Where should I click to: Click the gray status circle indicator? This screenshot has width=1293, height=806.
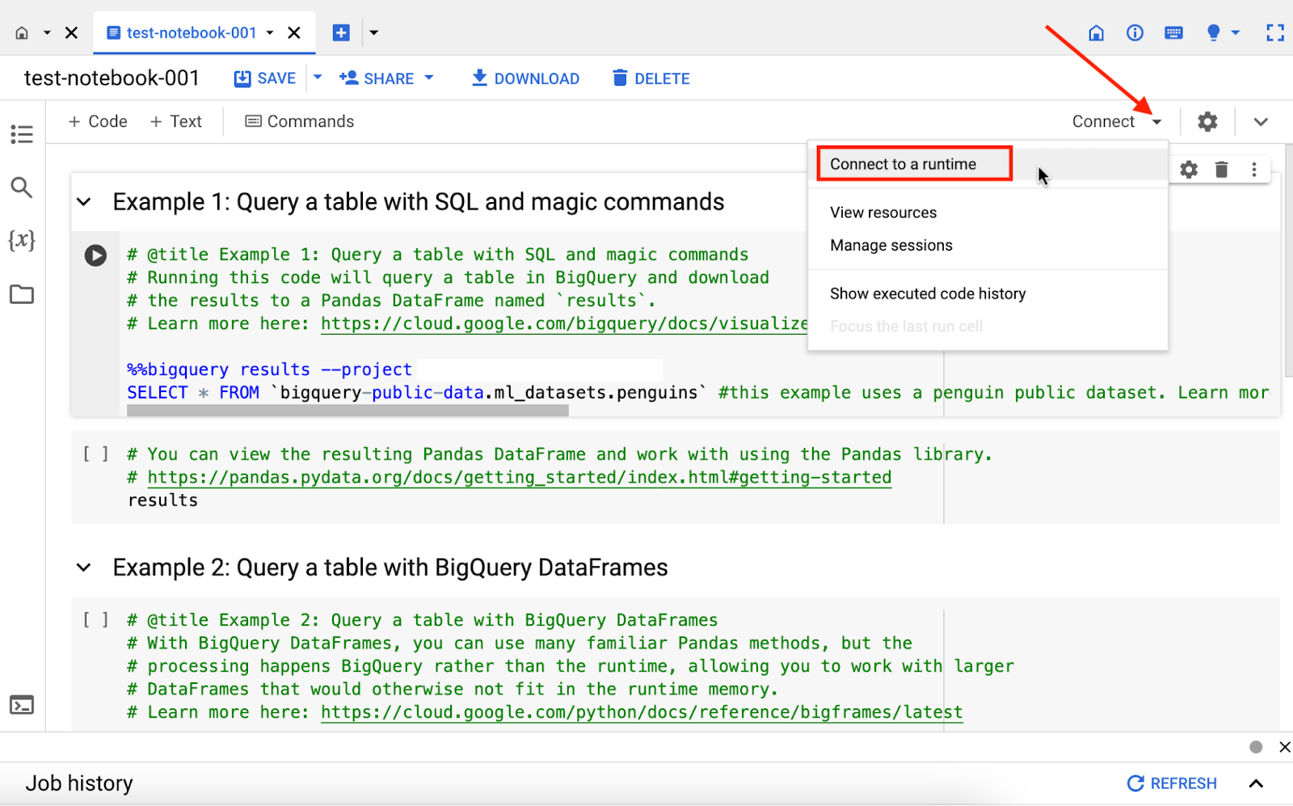click(x=1256, y=747)
